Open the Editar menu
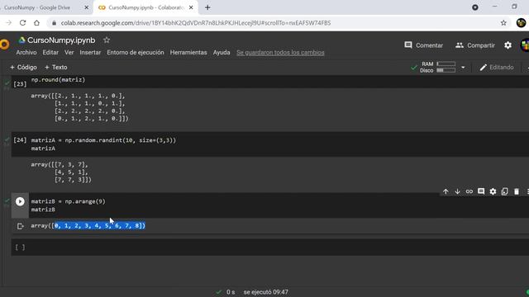Viewport: 529px width, 297px height. [50, 53]
